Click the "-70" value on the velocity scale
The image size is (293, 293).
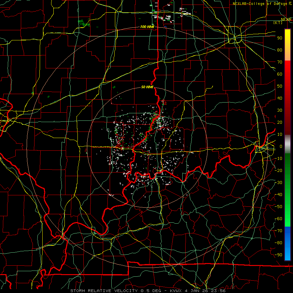(279, 231)
